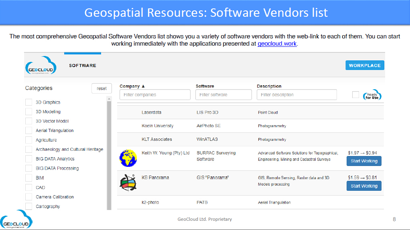Click KB Panorama company name
Viewport: 410px width, 230px height.
[x=155, y=178]
